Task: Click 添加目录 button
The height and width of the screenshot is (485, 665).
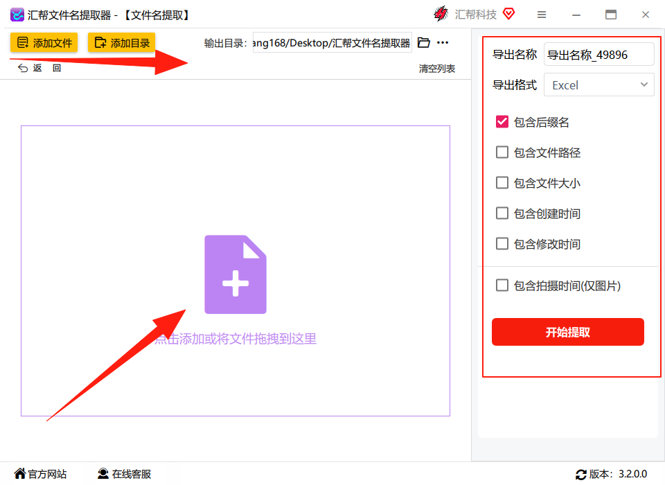Action: click(122, 42)
